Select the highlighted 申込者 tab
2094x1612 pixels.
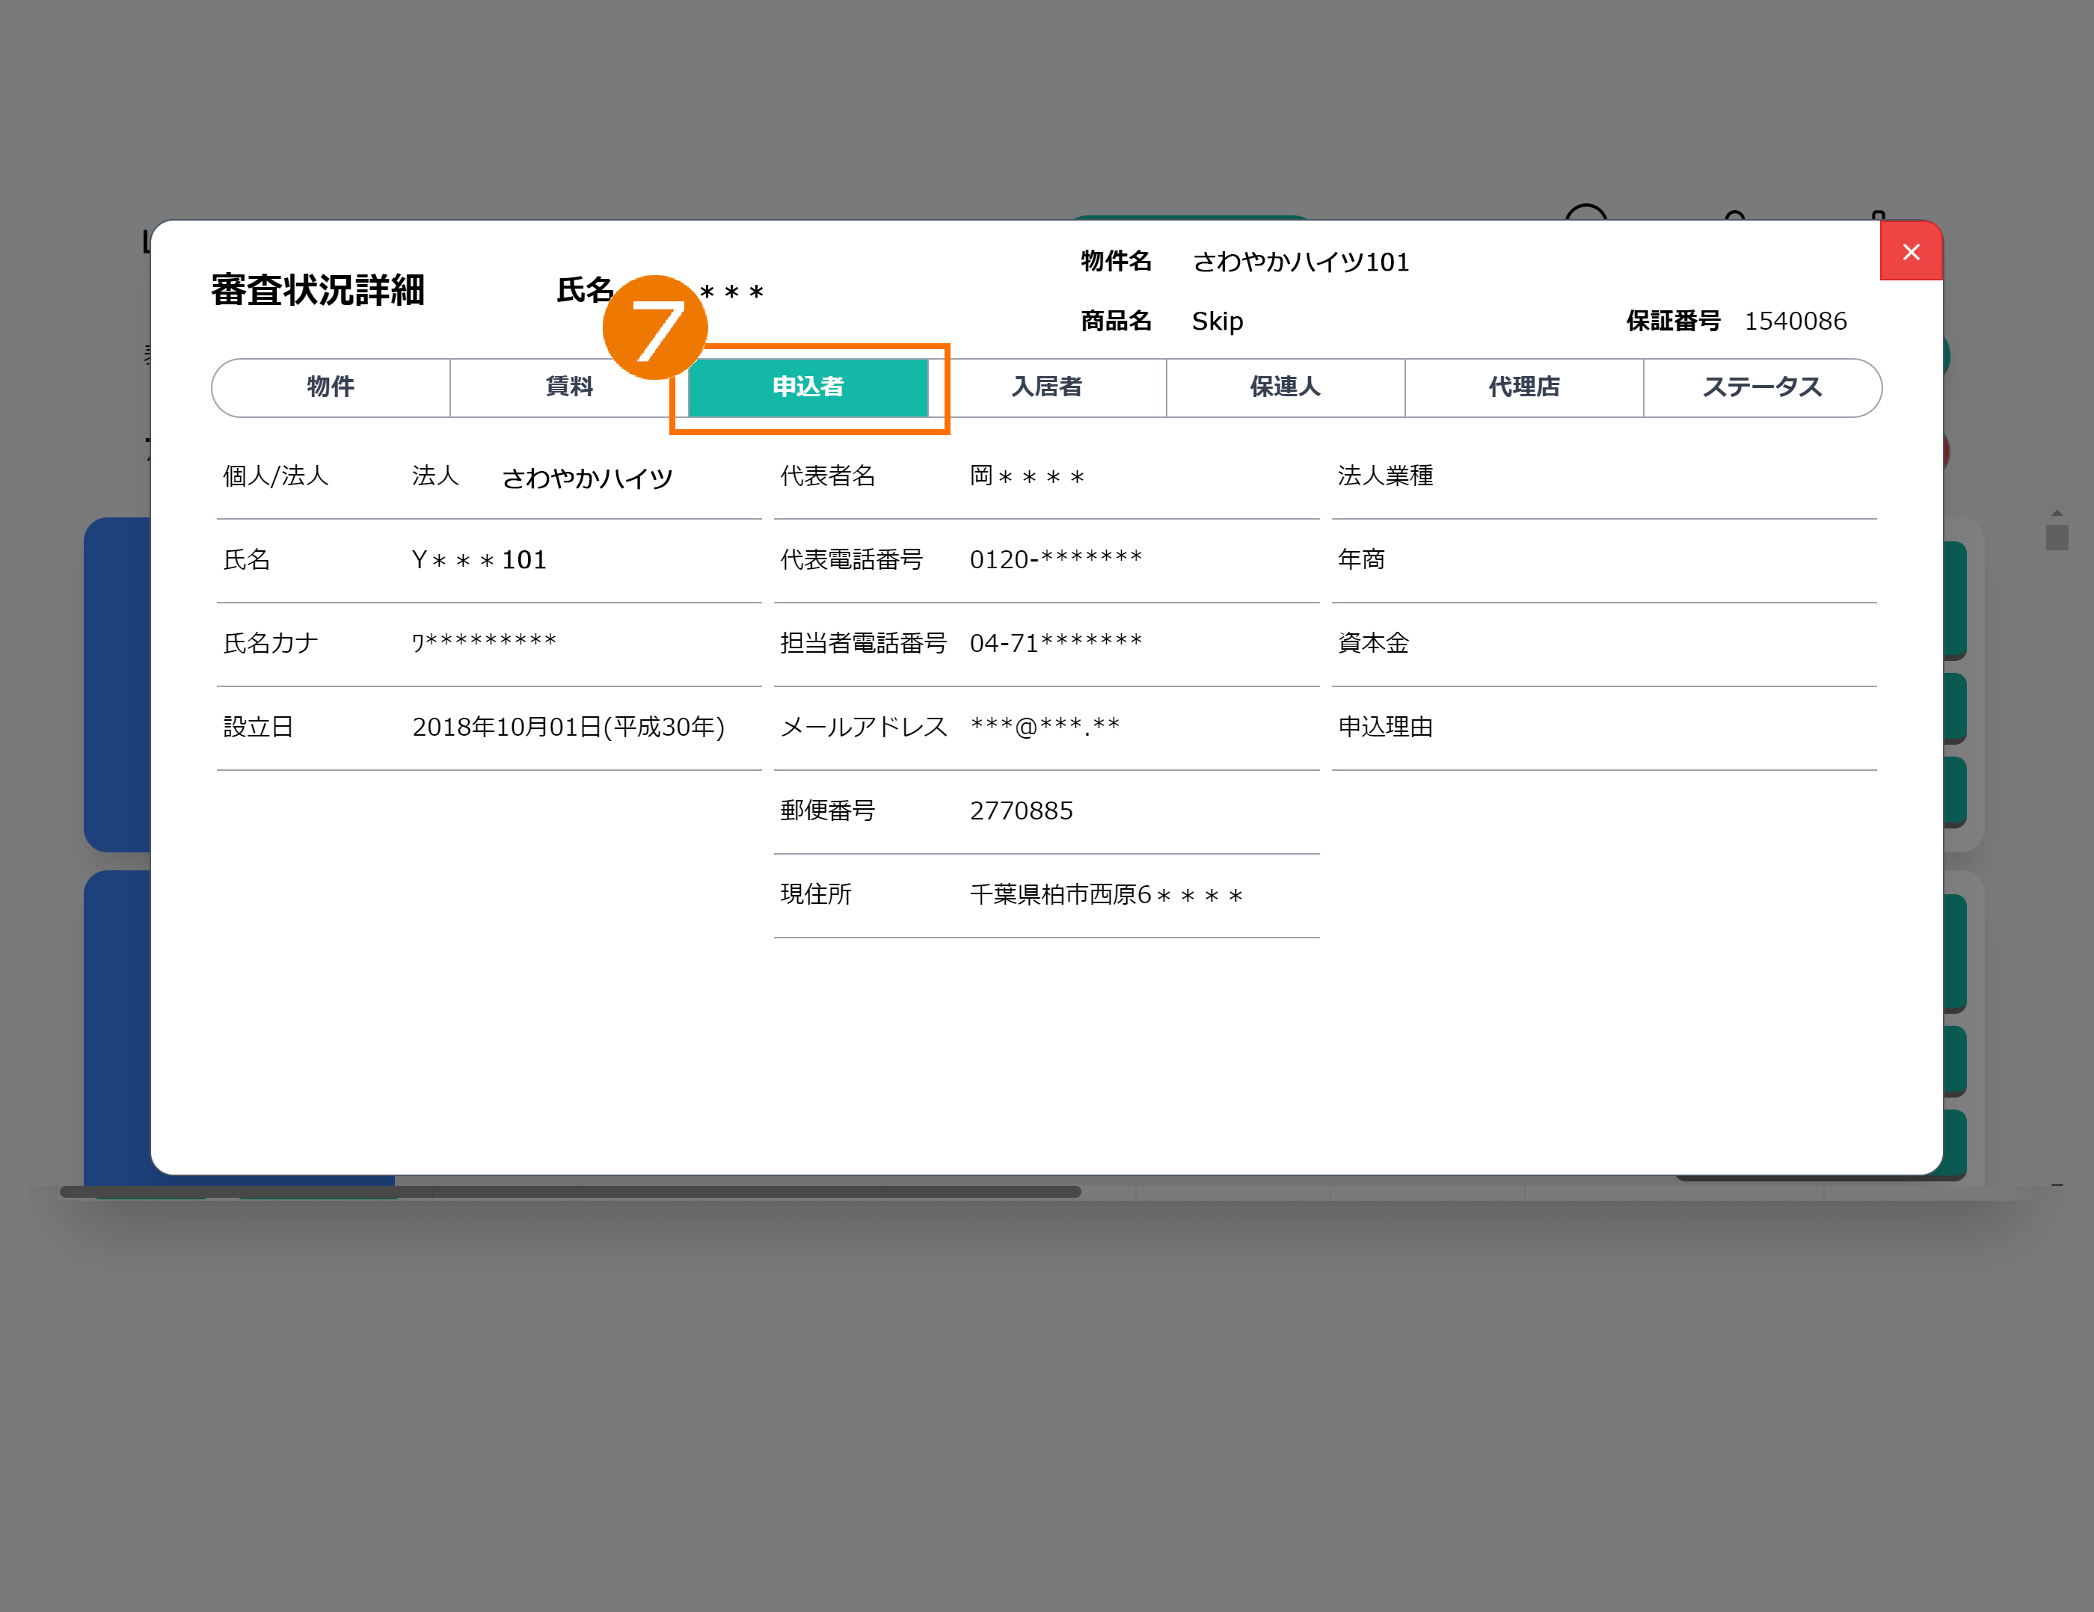coord(807,387)
